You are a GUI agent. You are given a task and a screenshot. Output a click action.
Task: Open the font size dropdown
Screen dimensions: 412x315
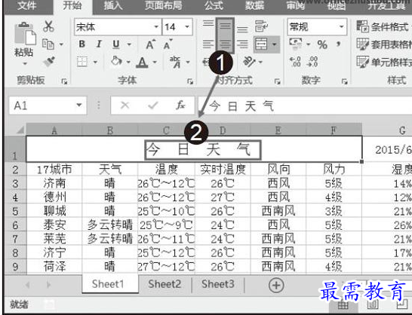[187, 27]
